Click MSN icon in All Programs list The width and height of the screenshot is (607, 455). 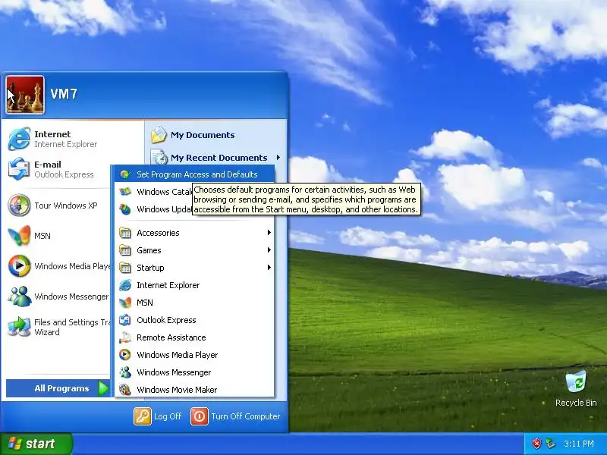124,303
